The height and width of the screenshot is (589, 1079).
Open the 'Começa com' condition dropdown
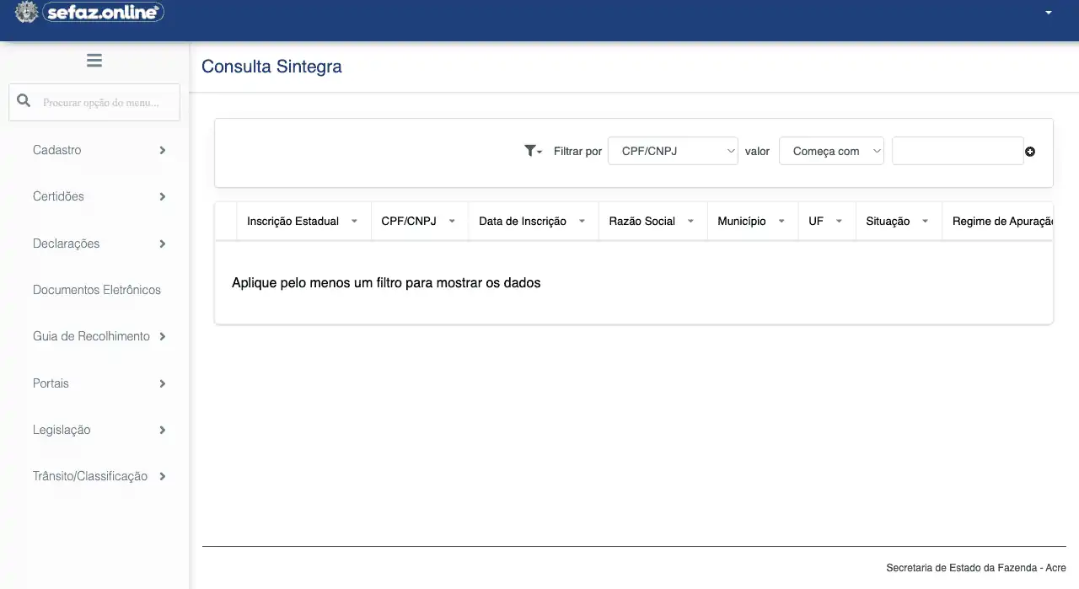(x=831, y=152)
